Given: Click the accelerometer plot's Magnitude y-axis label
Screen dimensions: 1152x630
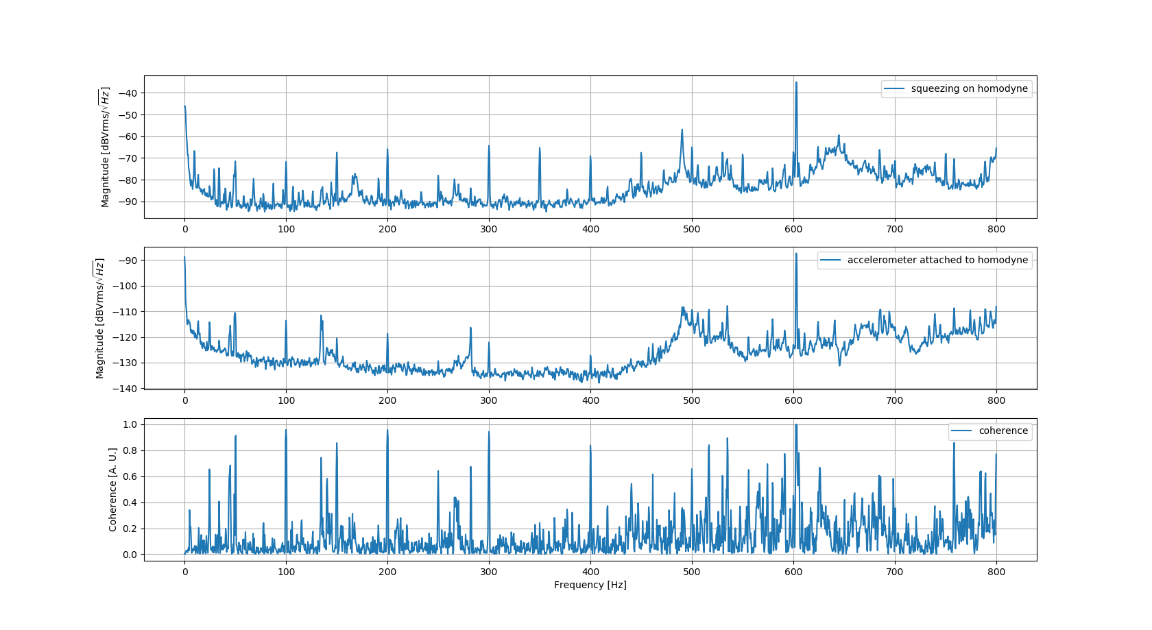Looking at the screenshot, I should tap(100, 318).
